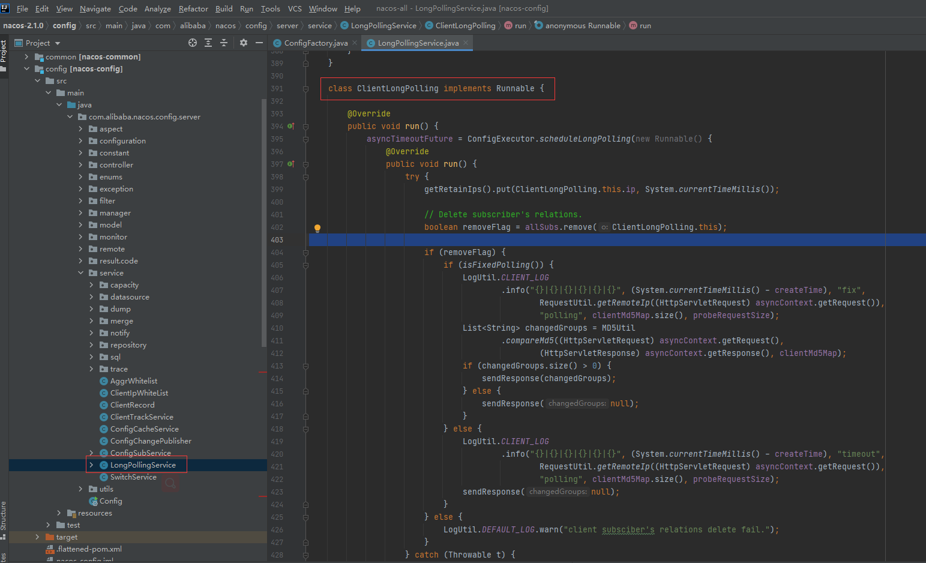Expand the capacity folder
Image resolution: width=926 pixels, height=563 pixels.
[x=91, y=285]
